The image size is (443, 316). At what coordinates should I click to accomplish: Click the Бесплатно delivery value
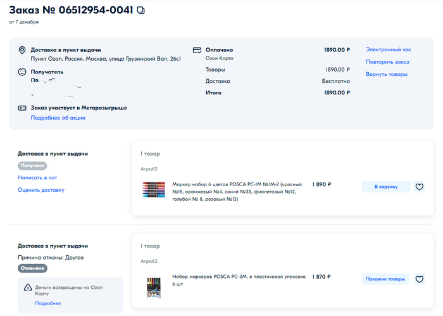[336, 81]
